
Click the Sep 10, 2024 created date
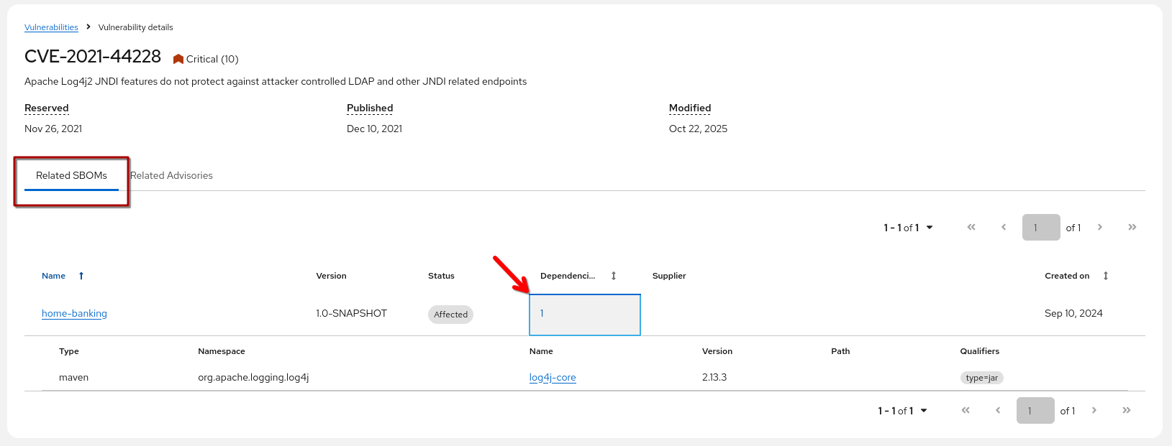pyautogui.click(x=1073, y=313)
